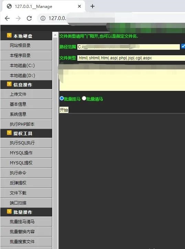Screen dimensions: 185x249
Task: Select the 批量清马 radio button
Action: [84, 98]
